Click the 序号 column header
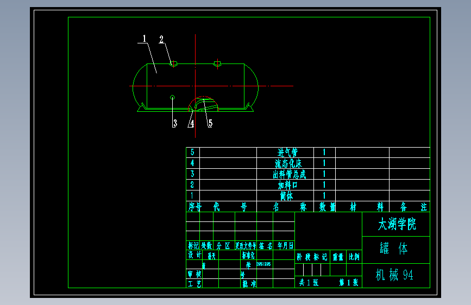Image resolution: width=471 pixels, height=305 pixels. 195,207
